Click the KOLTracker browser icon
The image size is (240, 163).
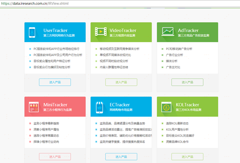coord(166,107)
